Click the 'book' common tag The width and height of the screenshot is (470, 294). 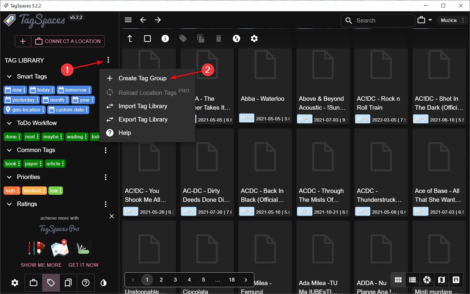coord(13,164)
